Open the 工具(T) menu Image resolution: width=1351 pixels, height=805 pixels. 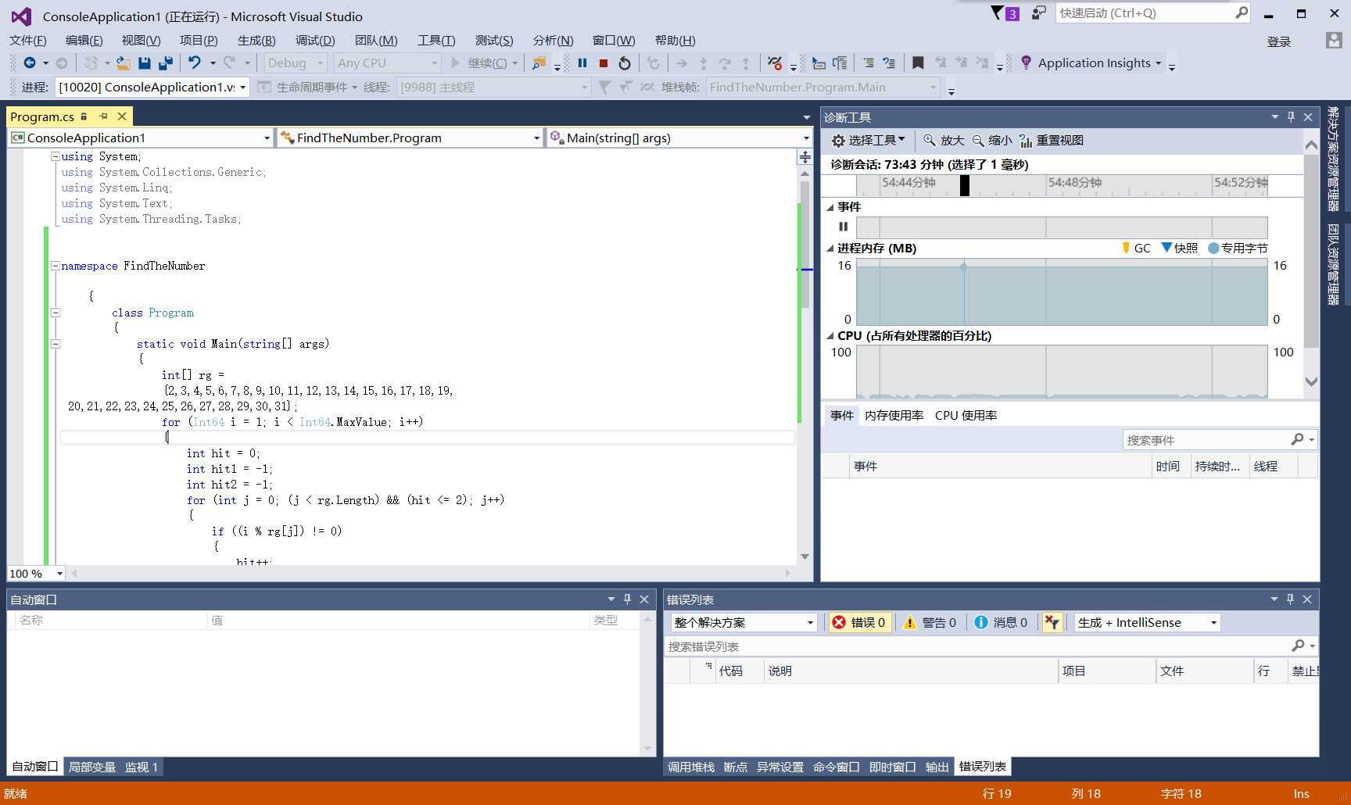click(x=436, y=41)
